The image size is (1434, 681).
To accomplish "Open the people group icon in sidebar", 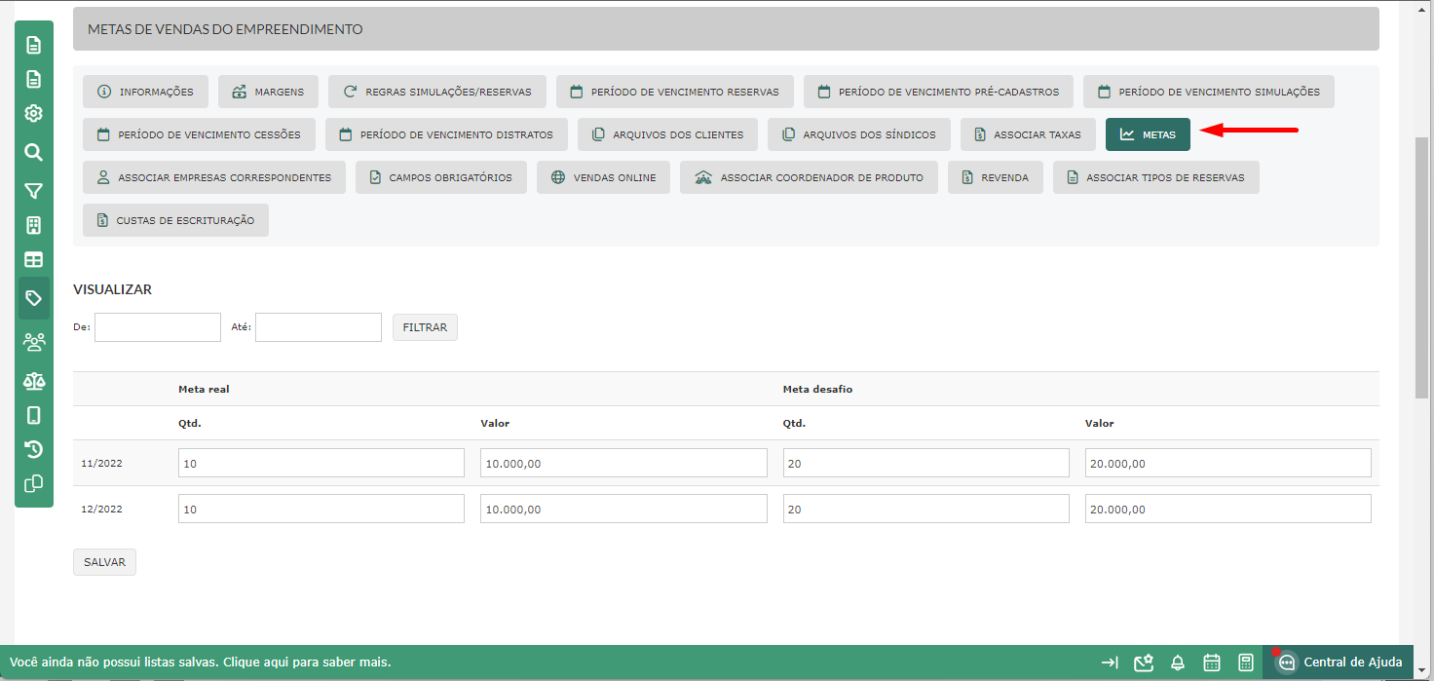I will point(34,342).
